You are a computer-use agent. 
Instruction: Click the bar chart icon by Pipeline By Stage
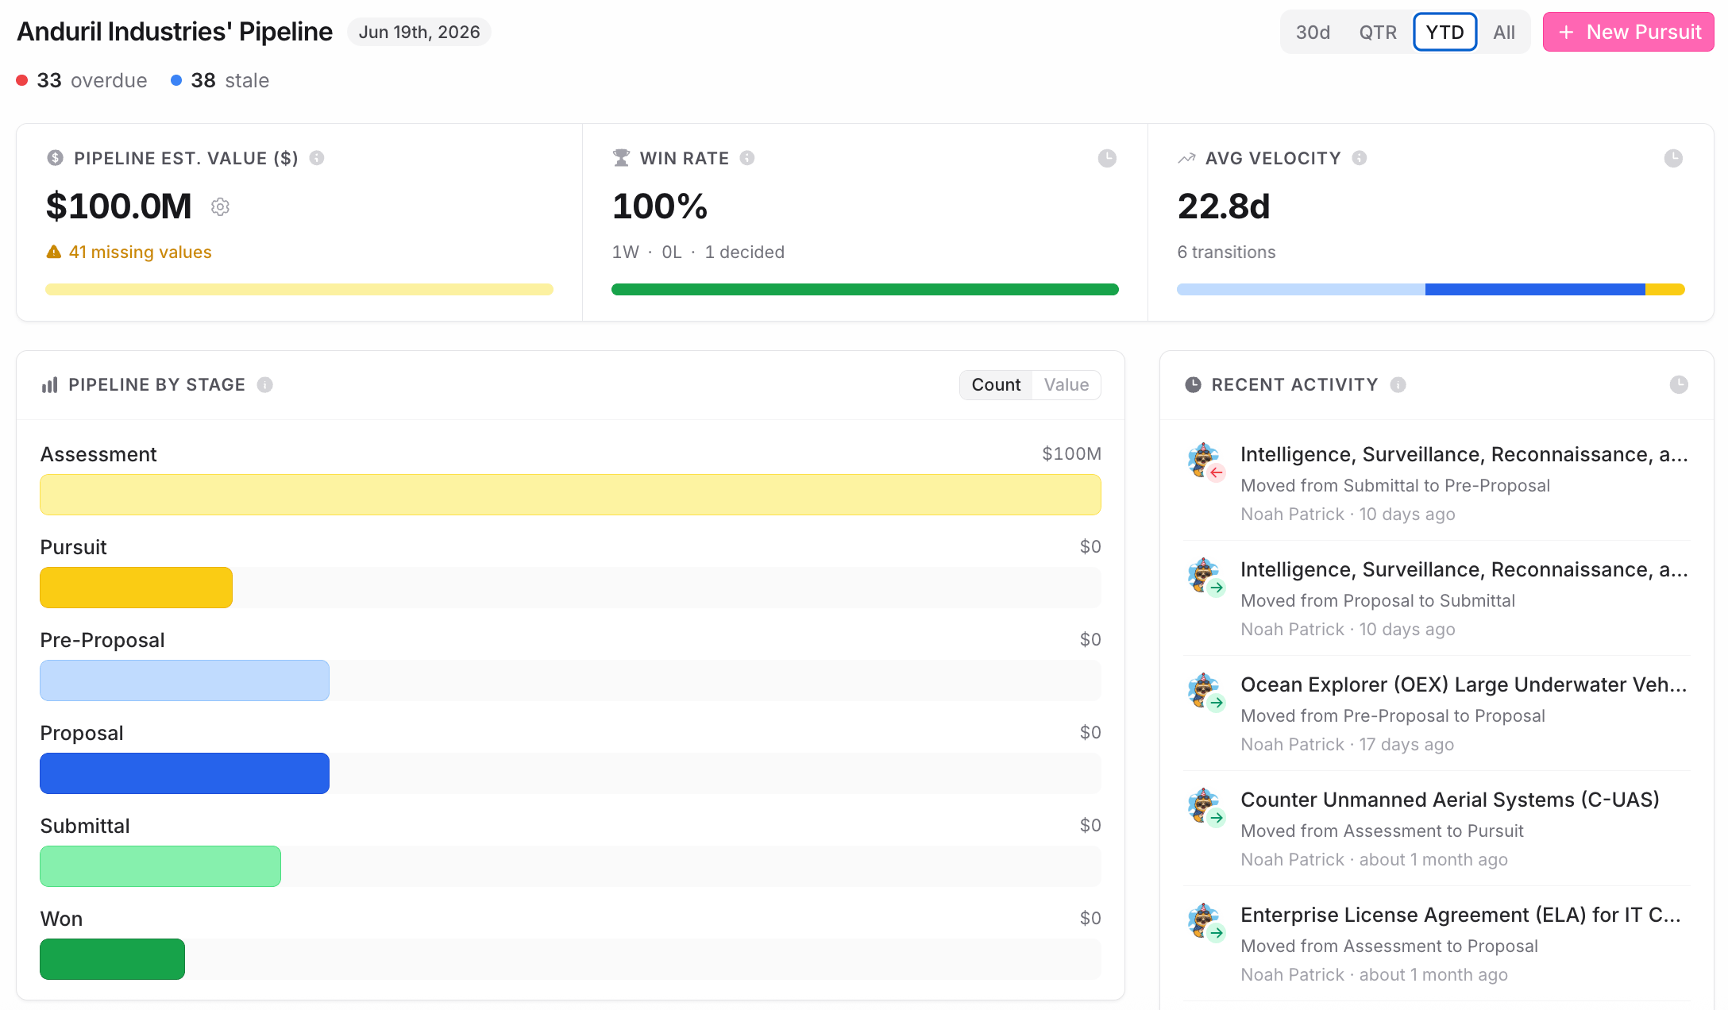click(50, 385)
